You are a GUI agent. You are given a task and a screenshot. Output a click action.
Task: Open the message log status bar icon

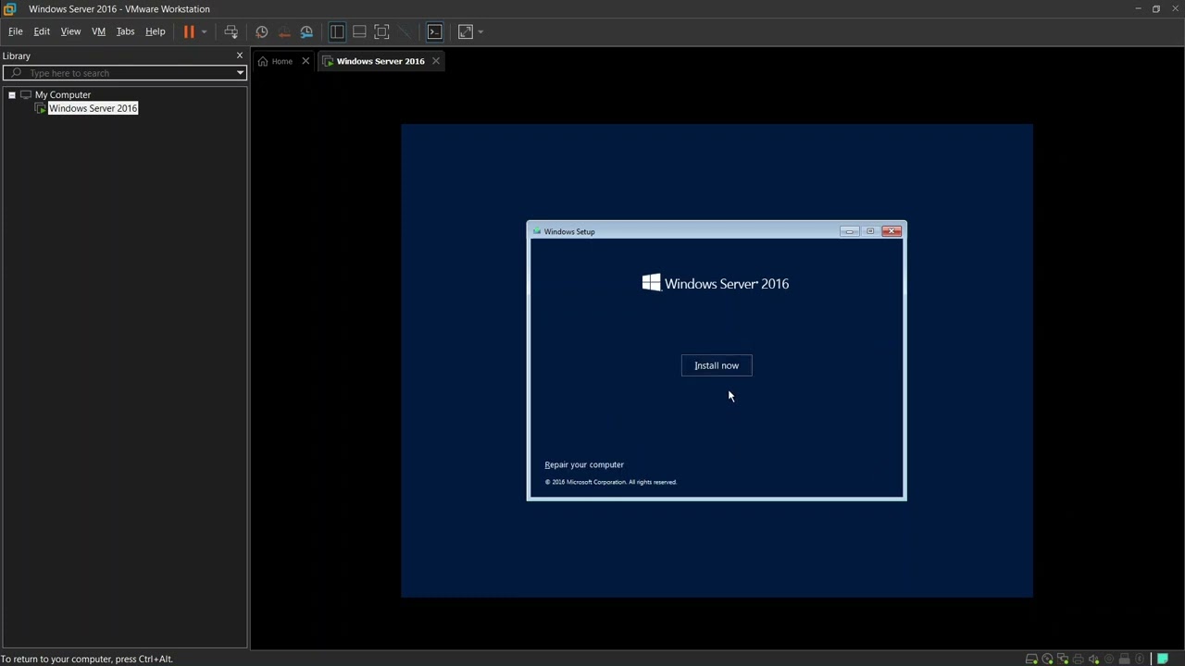(x=1163, y=659)
